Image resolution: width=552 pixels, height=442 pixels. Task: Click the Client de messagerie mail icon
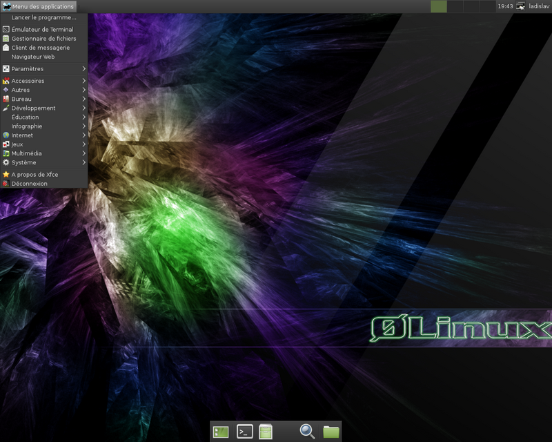[x=6, y=48]
